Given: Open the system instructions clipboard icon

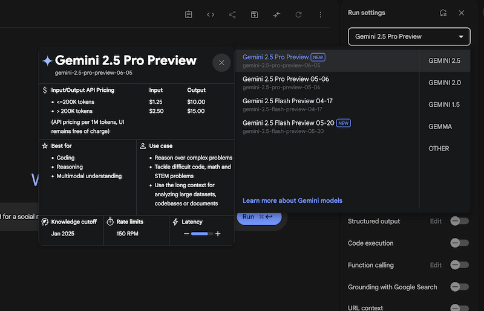Looking at the screenshot, I should point(189,14).
